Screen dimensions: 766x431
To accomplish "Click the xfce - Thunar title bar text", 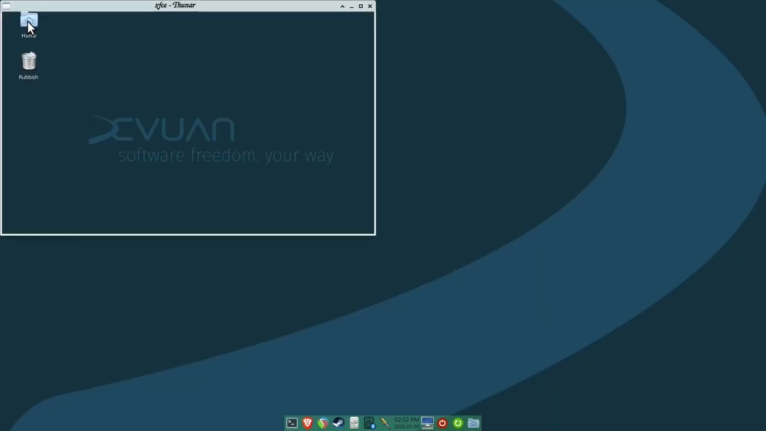I will (x=175, y=5).
